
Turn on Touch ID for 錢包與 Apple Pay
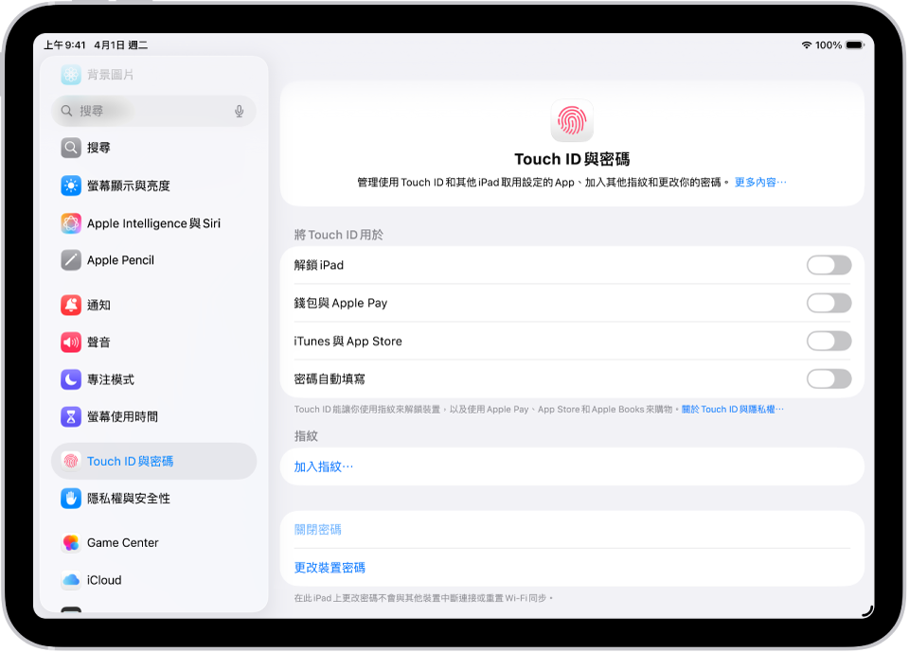tap(829, 303)
